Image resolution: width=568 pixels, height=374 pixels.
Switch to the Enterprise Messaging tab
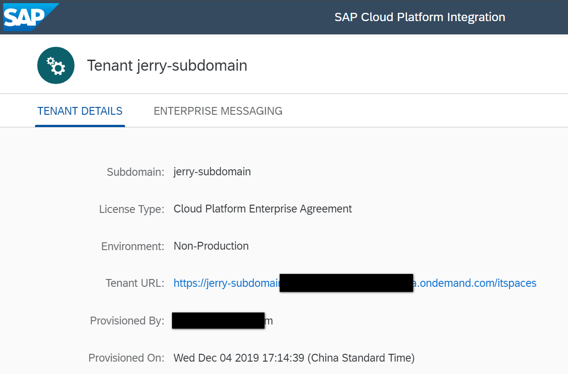pos(218,111)
